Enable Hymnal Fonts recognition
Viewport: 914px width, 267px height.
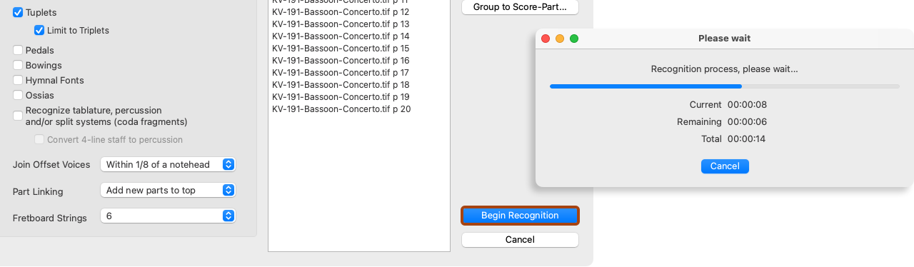click(18, 81)
